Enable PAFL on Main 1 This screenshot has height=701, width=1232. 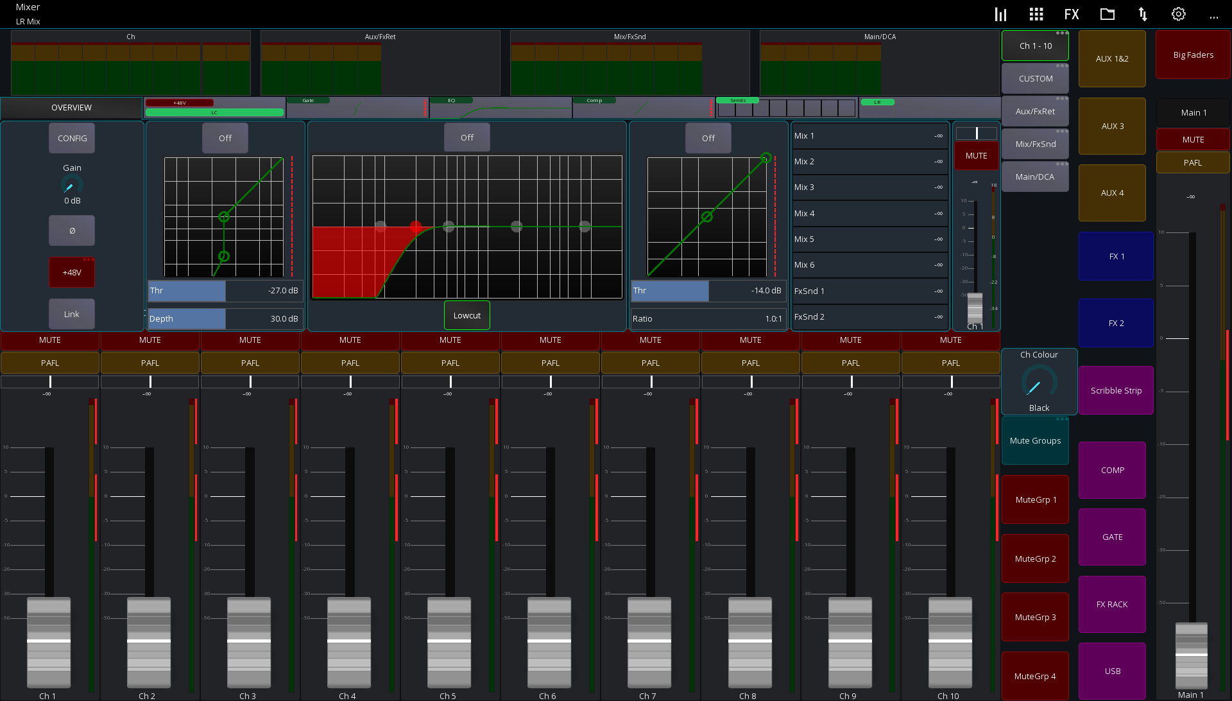click(x=1192, y=162)
